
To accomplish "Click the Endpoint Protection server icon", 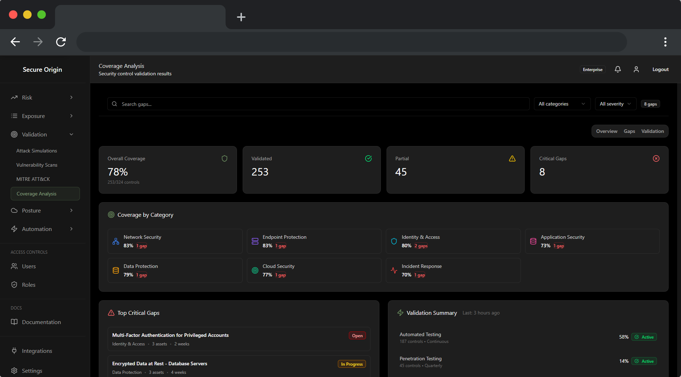I will pos(255,241).
